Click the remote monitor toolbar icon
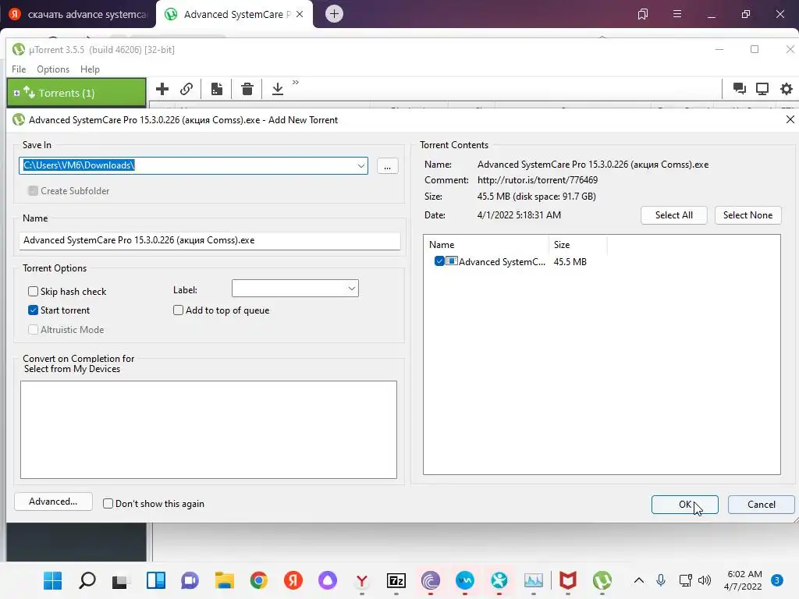The image size is (799, 599). 762,89
